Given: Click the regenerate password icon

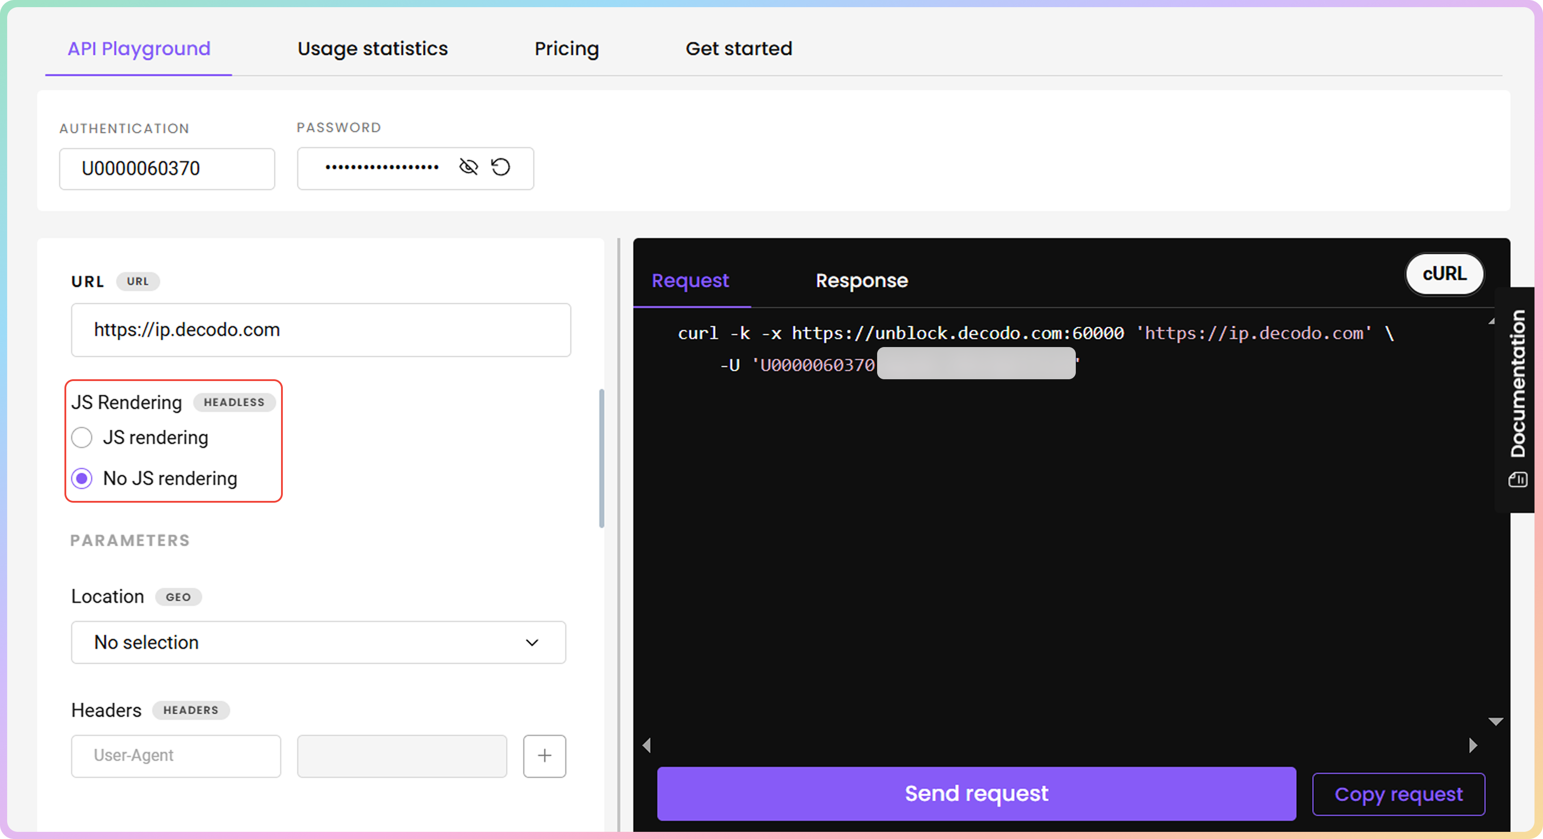Looking at the screenshot, I should pos(501,167).
